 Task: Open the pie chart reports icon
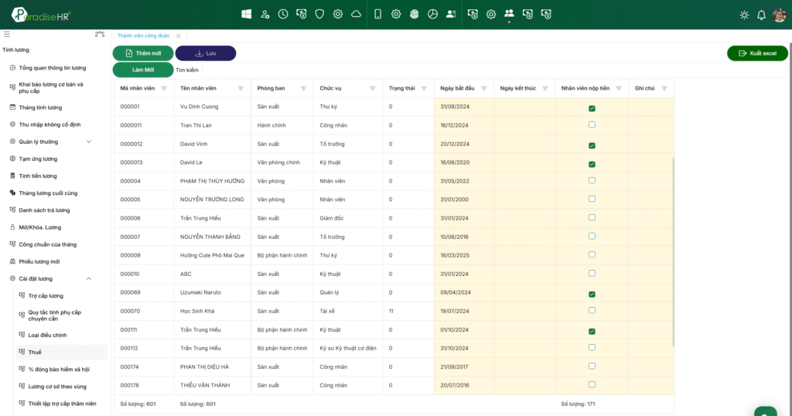432,14
